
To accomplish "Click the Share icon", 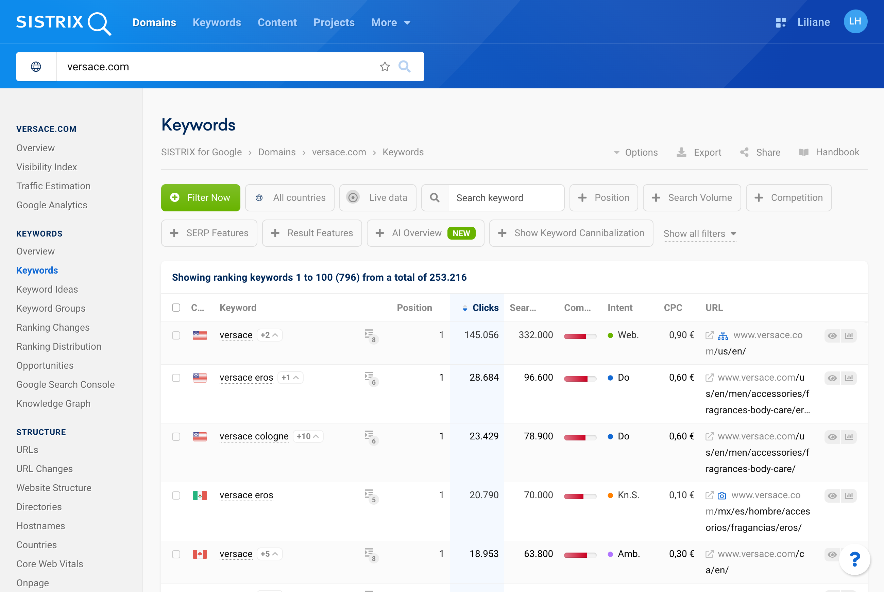I will 744,152.
